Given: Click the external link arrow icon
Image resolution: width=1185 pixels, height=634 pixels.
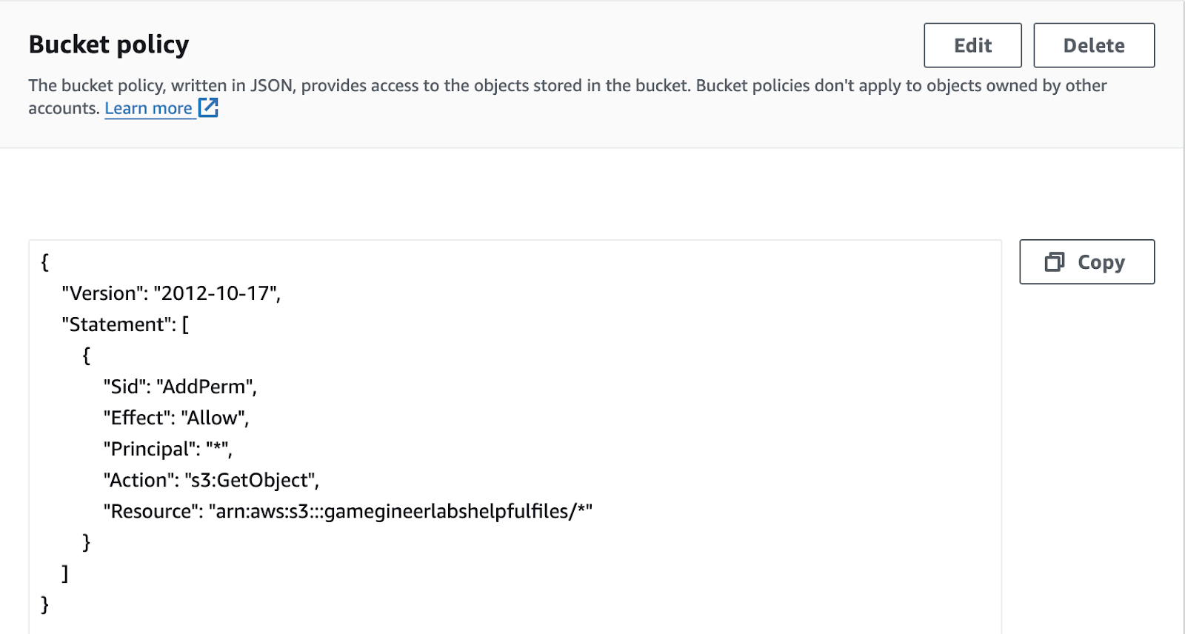Looking at the screenshot, I should point(208,107).
